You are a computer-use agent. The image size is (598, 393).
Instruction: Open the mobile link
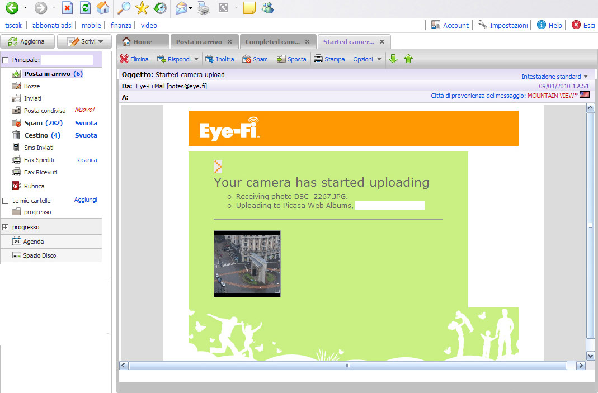91,26
